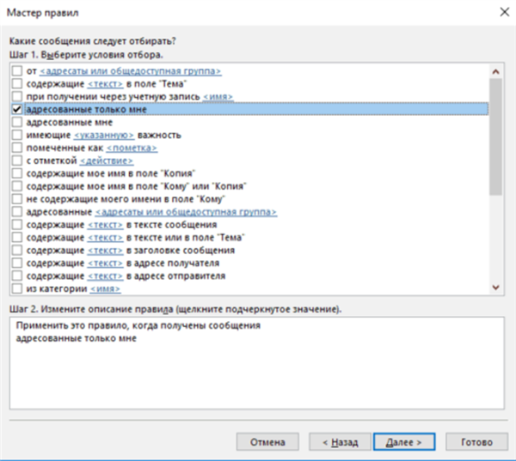Click scroll down arrow of conditions list
Screen dimensions: 516x461
pos(495,288)
